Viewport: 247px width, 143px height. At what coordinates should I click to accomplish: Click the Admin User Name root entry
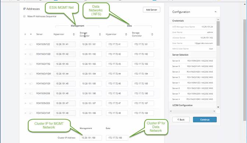(193, 49)
